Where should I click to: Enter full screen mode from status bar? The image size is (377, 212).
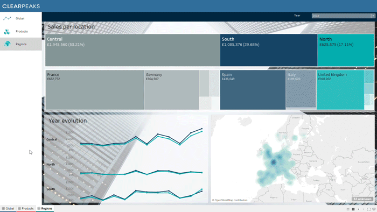tap(368, 209)
